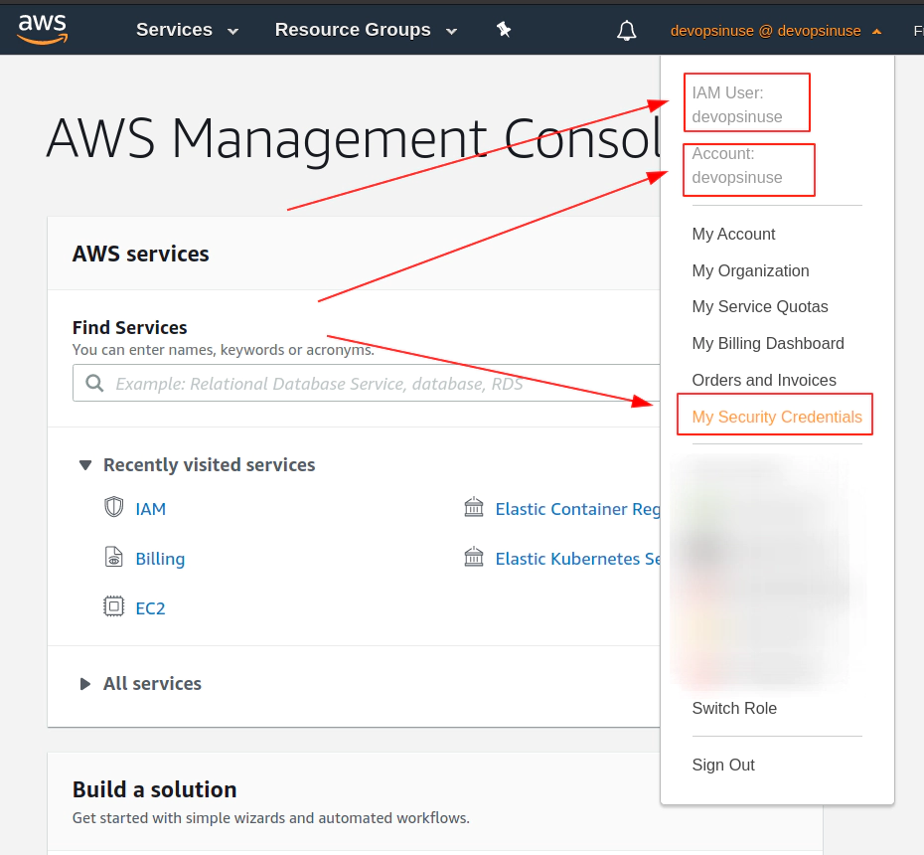Click the Elastic Kubernetes Service icon

474,557
